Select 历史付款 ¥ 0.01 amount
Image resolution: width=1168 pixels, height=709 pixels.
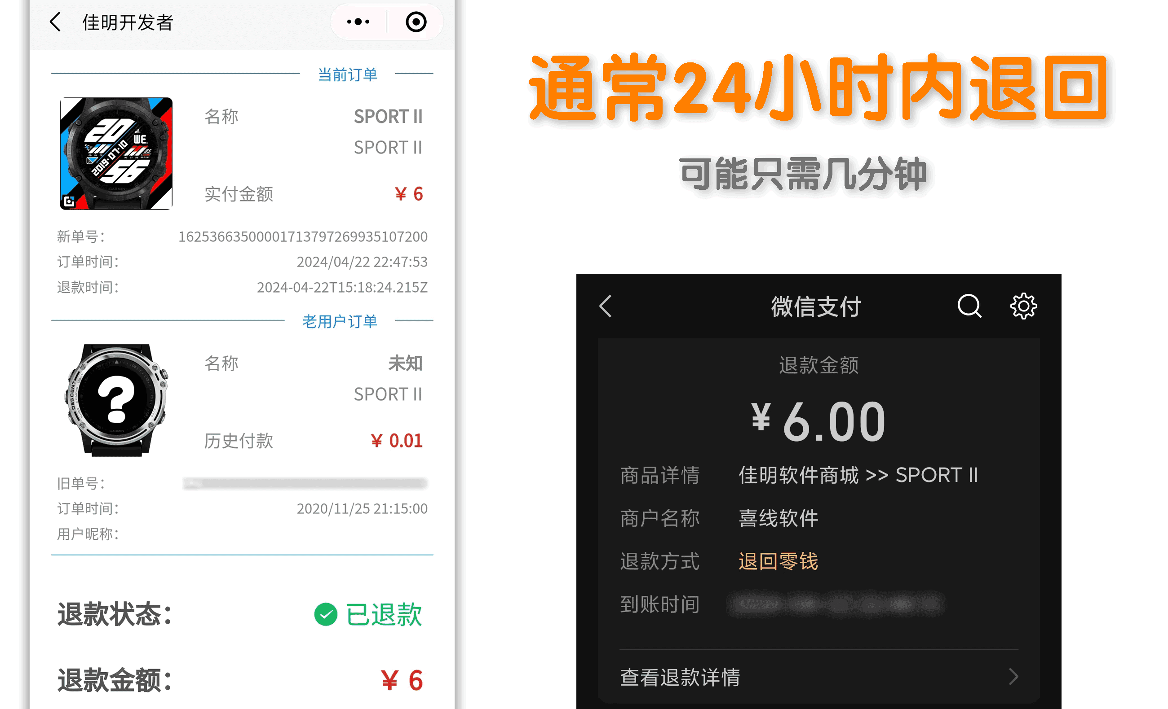tap(396, 441)
